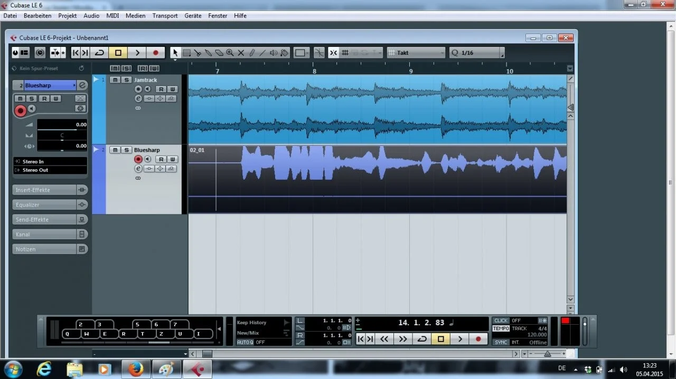Solo the Bluesharp track
The image size is (676, 379).
(x=126, y=150)
